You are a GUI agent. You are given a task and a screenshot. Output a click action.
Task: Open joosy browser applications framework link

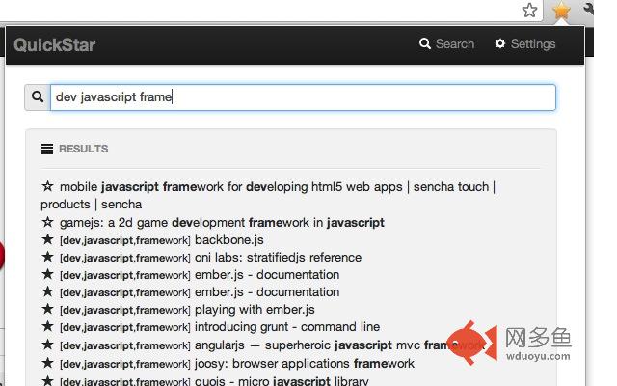305,364
